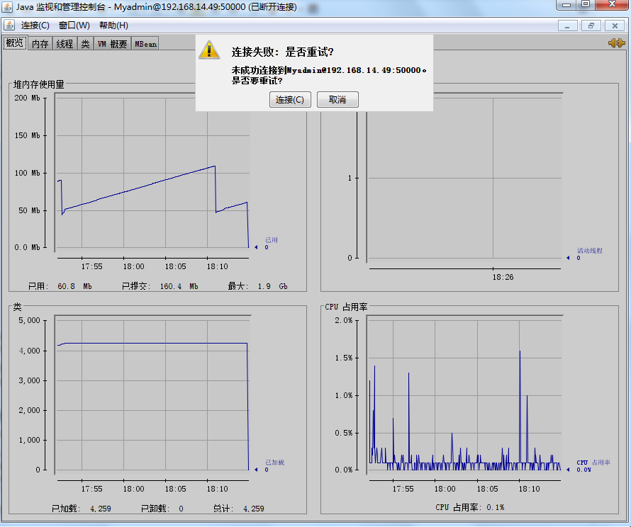Select the 类 tab
Image resolution: width=631 pixels, height=527 pixels.
[85, 44]
